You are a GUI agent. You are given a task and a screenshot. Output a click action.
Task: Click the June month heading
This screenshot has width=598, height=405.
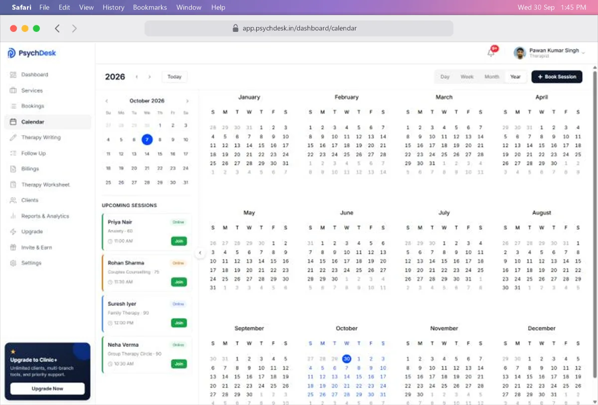click(x=347, y=213)
